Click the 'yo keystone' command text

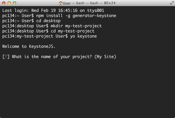click(83, 36)
